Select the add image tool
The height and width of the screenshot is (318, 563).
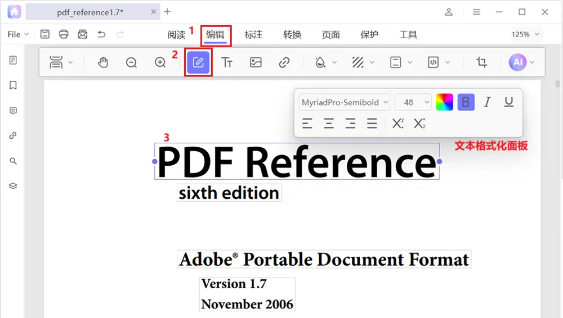[256, 62]
